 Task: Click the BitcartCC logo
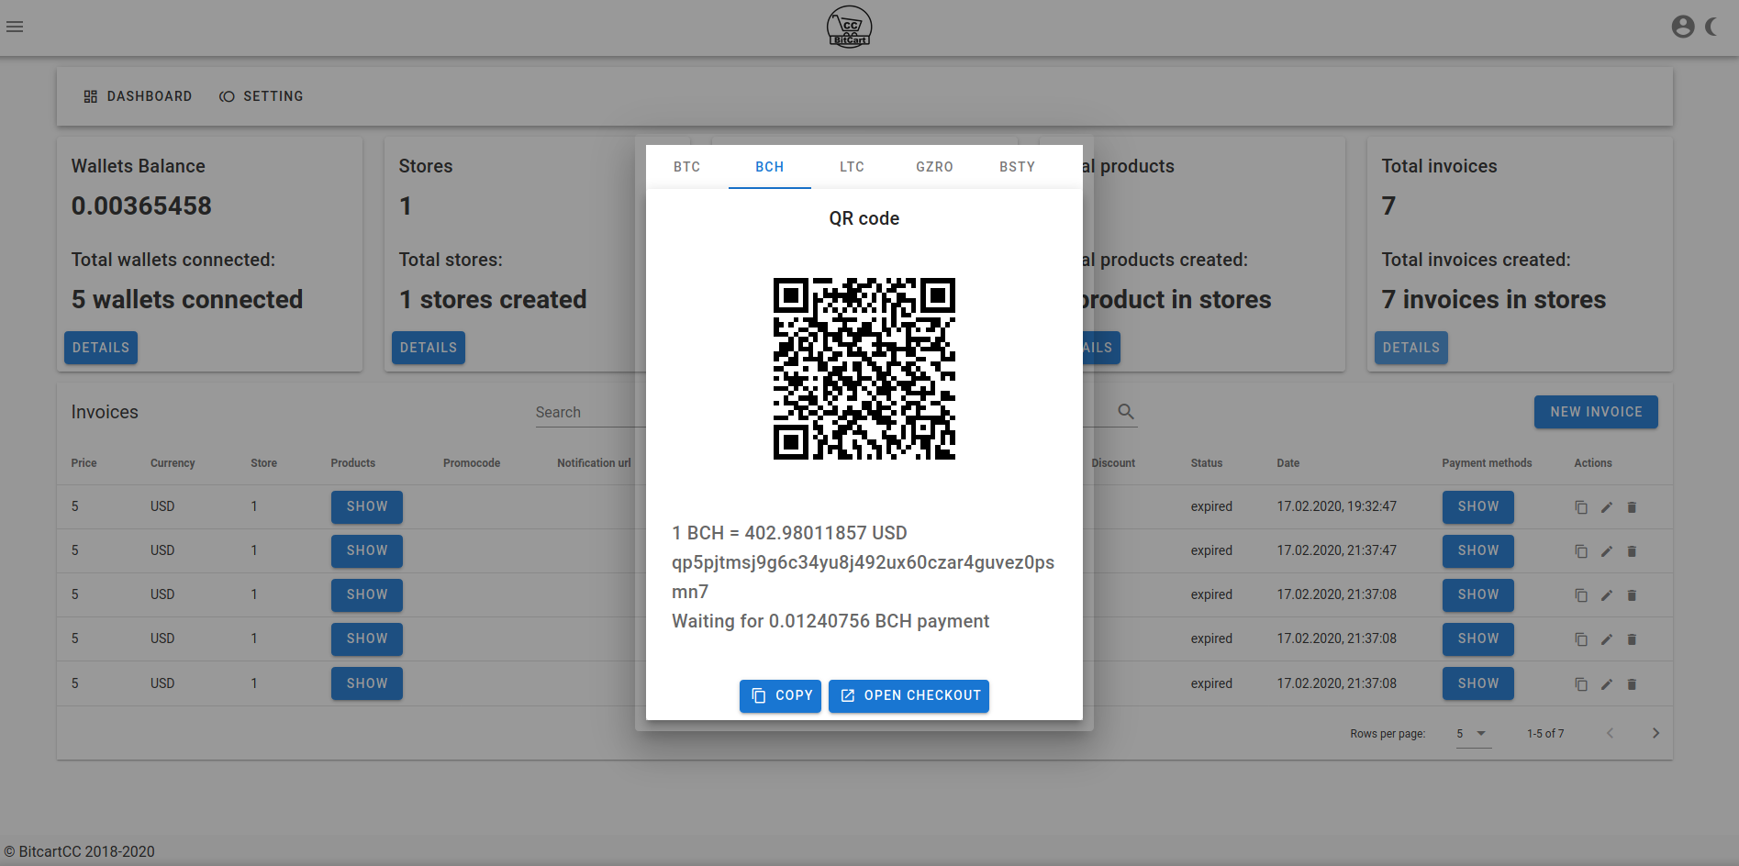point(849,27)
